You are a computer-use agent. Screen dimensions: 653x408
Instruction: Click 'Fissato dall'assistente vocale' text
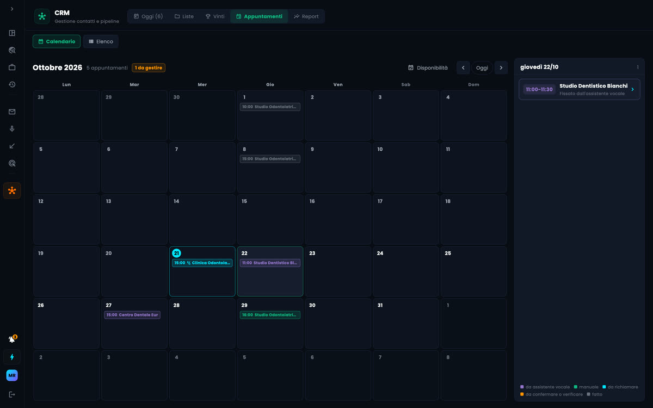click(592, 94)
